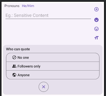The width and height of the screenshot is (106, 96).
Task: Dismiss the Who can quote panel
Action: [x=44, y=87]
